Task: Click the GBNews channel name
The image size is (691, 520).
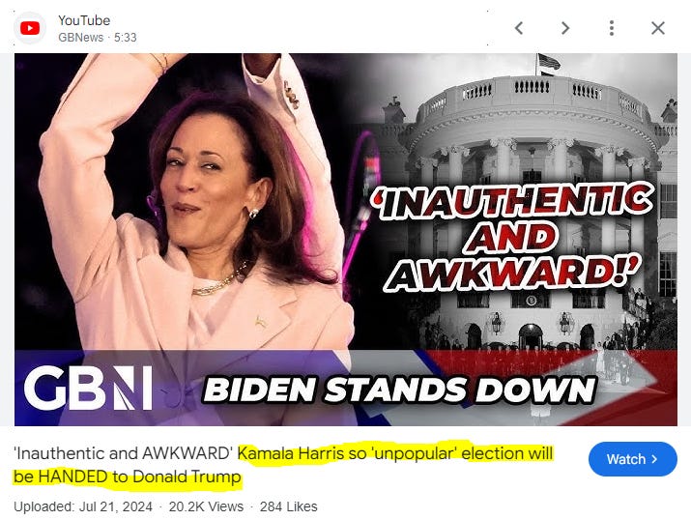Action: click(x=80, y=38)
